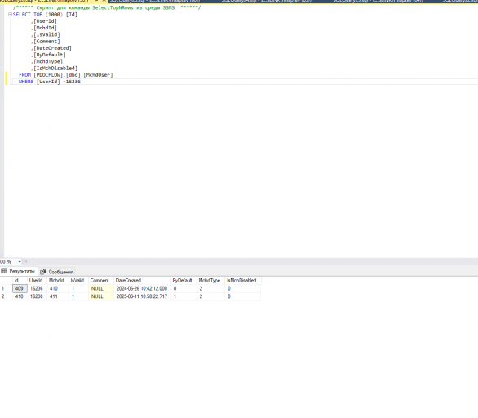Click the results grid icon on Результаты tab
Image resolution: width=478 pixels, height=418 pixels.
click(x=4, y=271)
